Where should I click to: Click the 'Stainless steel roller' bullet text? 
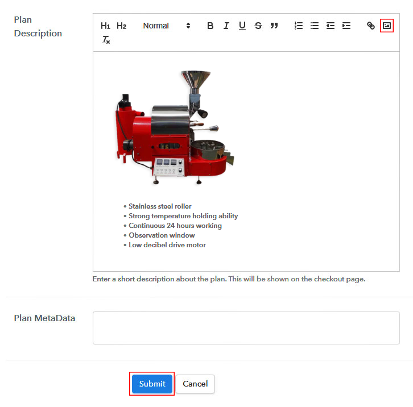coord(160,206)
